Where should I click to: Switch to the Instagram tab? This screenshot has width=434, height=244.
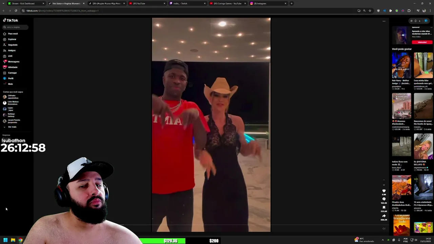268,3
